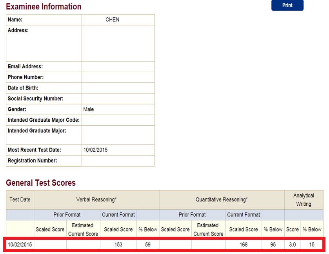Screen dimensions: 329x254
Task: Click the empty Phone Number cell
Action: click(118, 77)
